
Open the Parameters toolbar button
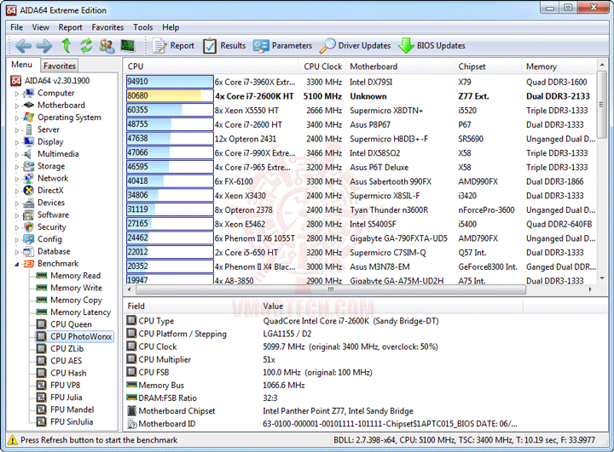(x=283, y=46)
